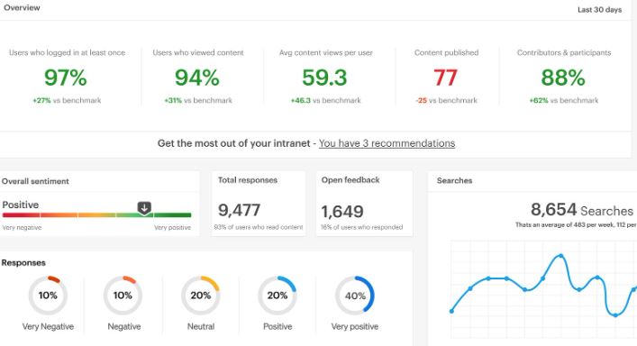Click the 'Overall sentiment' card title
The image size is (637, 346).
click(35, 181)
